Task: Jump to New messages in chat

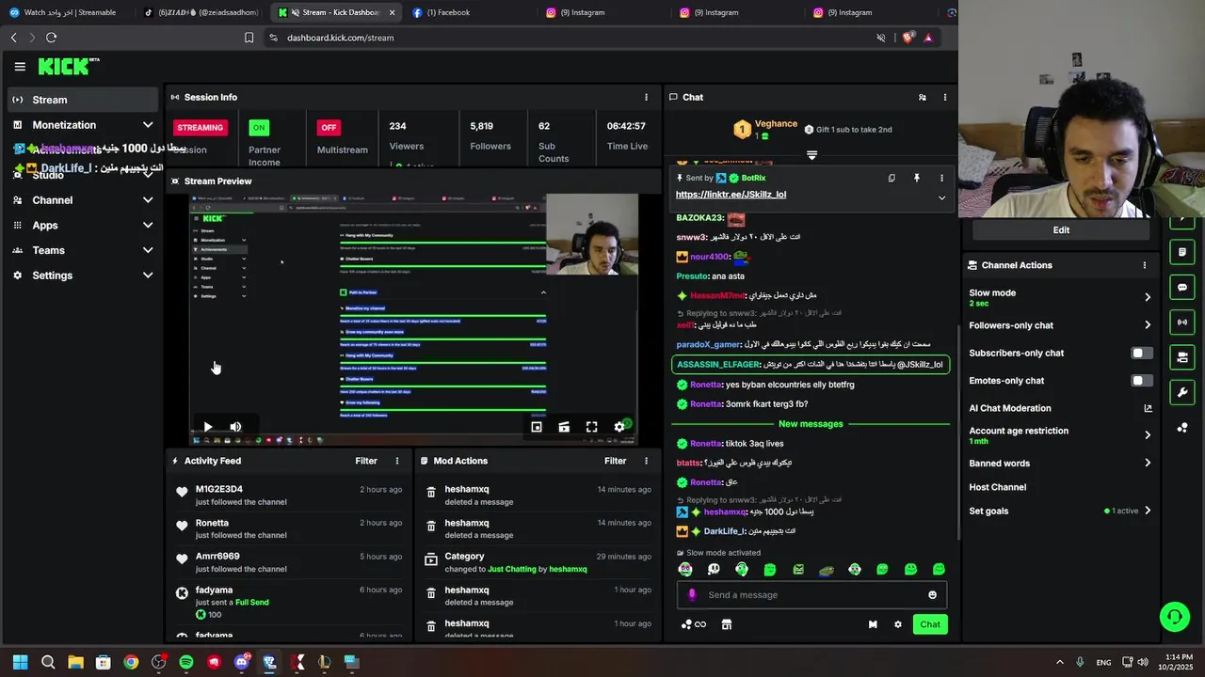Action: [811, 424]
